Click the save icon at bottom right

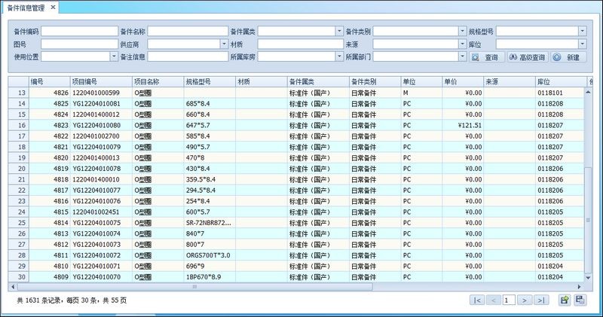[x=580, y=300]
